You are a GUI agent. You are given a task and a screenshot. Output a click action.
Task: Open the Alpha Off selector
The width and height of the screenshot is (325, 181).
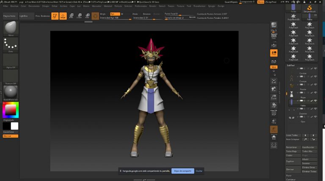tap(11, 61)
